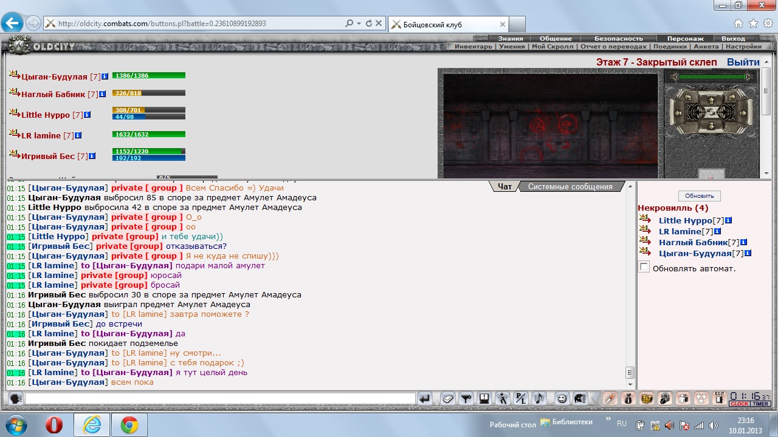Click private message icon beside Little Hyppo in room list
This screenshot has width=778, height=437.
[645, 220]
